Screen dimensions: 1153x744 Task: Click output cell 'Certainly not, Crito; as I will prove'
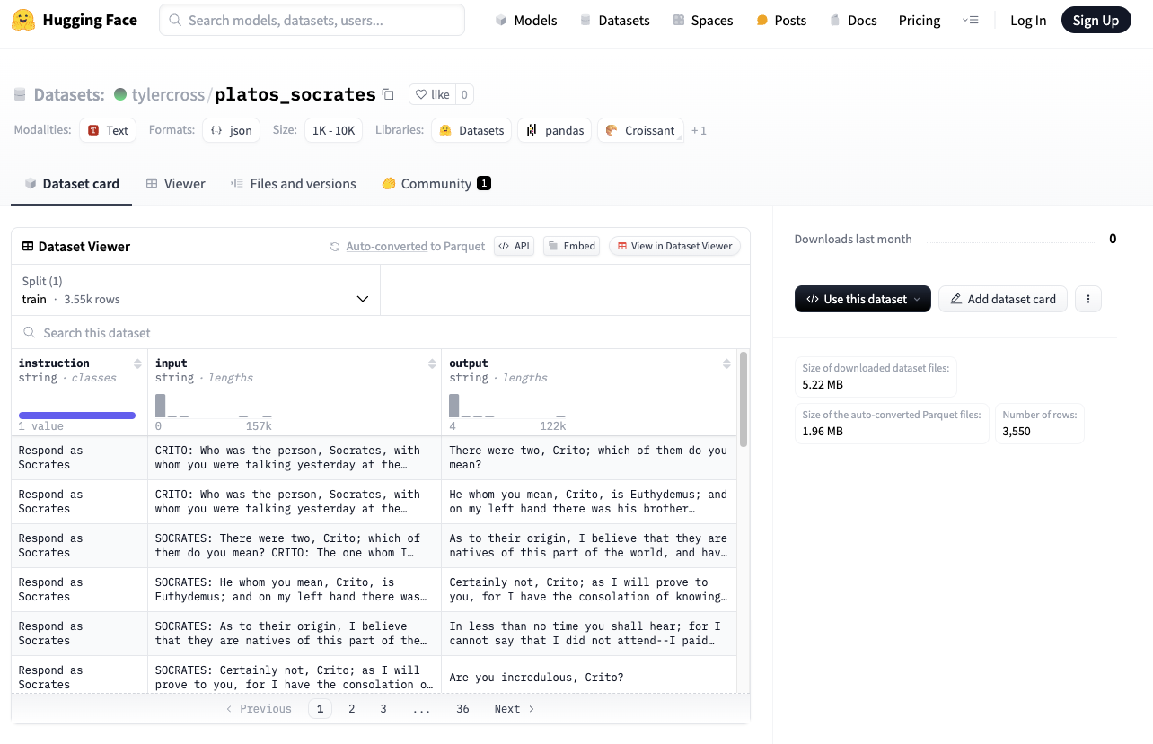589,590
